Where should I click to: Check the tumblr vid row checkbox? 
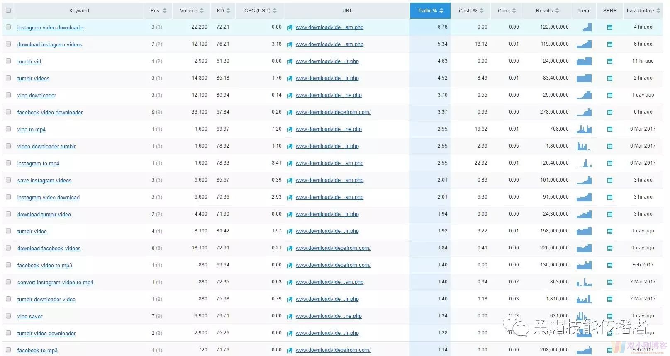pyautogui.click(x=8, y=61)
